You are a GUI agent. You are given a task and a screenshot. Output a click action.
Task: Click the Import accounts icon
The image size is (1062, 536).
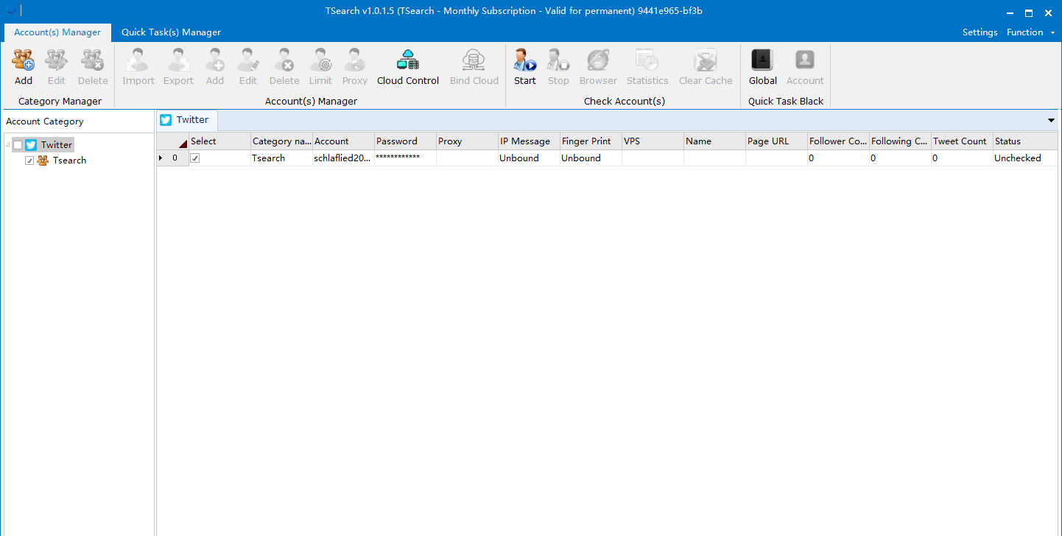coord(138,60)
